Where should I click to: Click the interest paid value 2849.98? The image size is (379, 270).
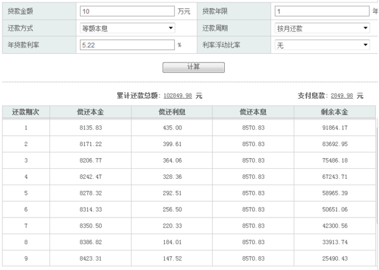341,96
